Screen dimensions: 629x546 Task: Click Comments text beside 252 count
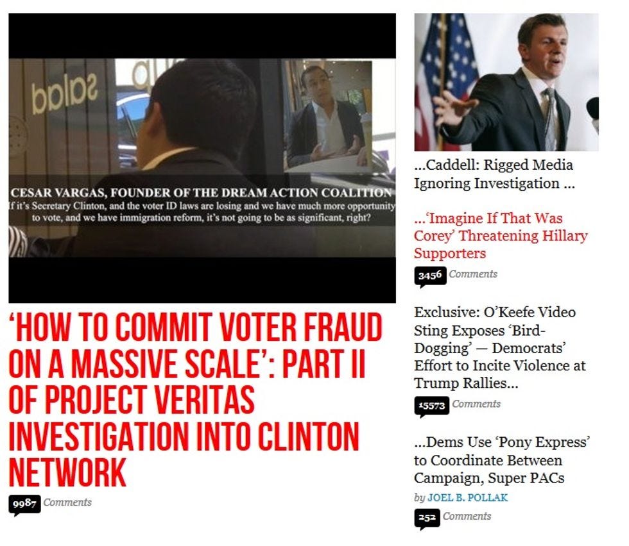pyautogui.click(x=467, y=516)
